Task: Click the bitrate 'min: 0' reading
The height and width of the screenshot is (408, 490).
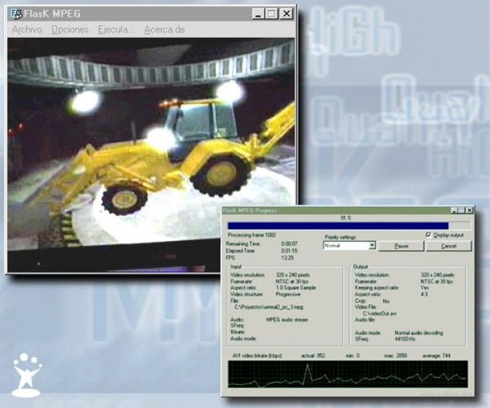Action: click(x=352, y=356)
